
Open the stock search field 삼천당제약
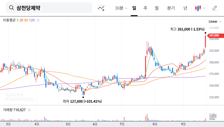pyautogui.click(x=49, y=8)
